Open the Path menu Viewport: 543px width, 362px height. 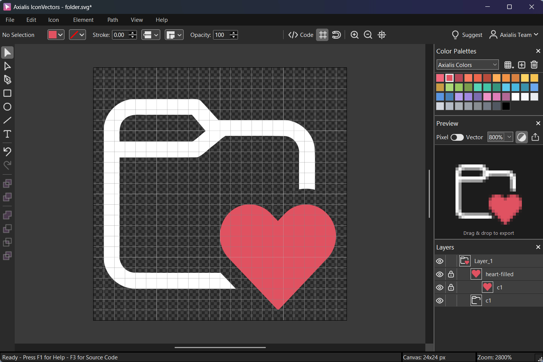click(112, 20)
